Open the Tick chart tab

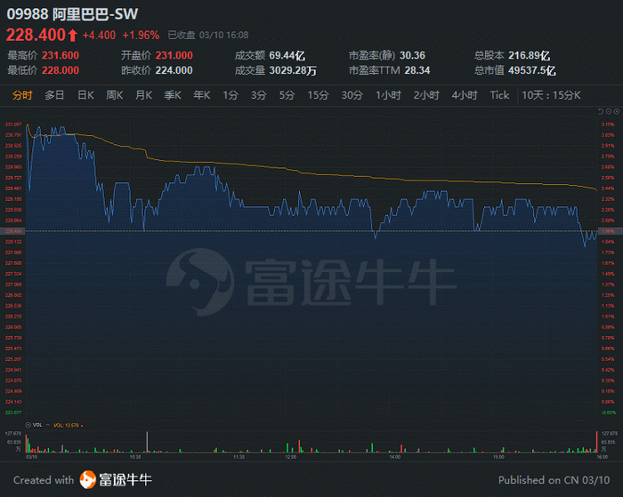[x=499, y=95]
